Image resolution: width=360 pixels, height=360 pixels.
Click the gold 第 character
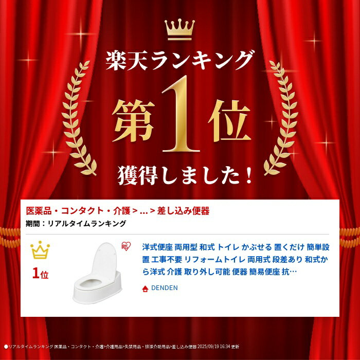click(134, 121)
